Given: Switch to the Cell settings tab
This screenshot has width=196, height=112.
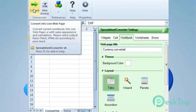Looking at the screenshot, I should [115, 38].
